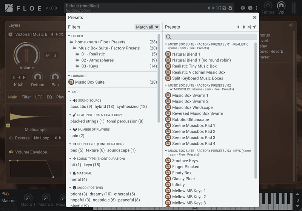Viewport: 302px width, 211px height.
Task: Switch to the Filter tab
Action: 26,97
